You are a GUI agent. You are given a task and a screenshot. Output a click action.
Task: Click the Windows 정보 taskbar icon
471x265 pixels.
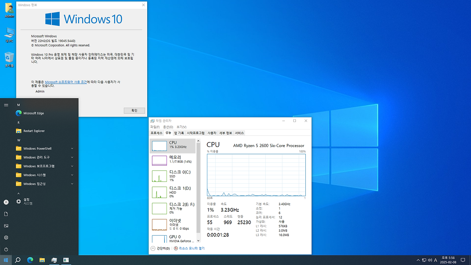66,260
